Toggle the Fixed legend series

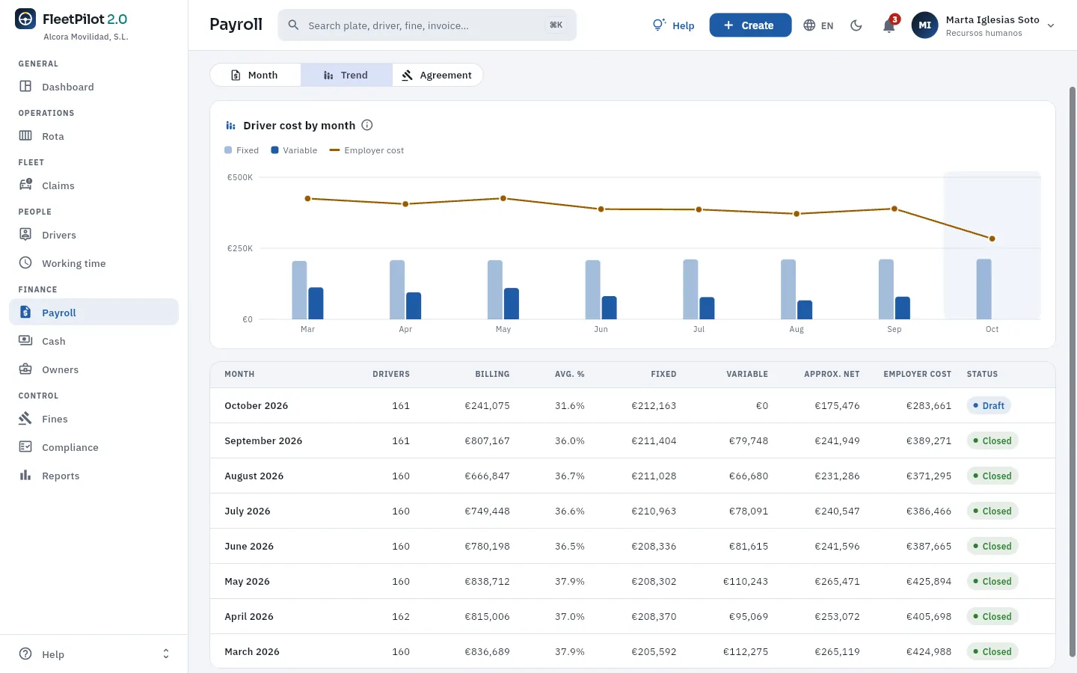[242, 150]
